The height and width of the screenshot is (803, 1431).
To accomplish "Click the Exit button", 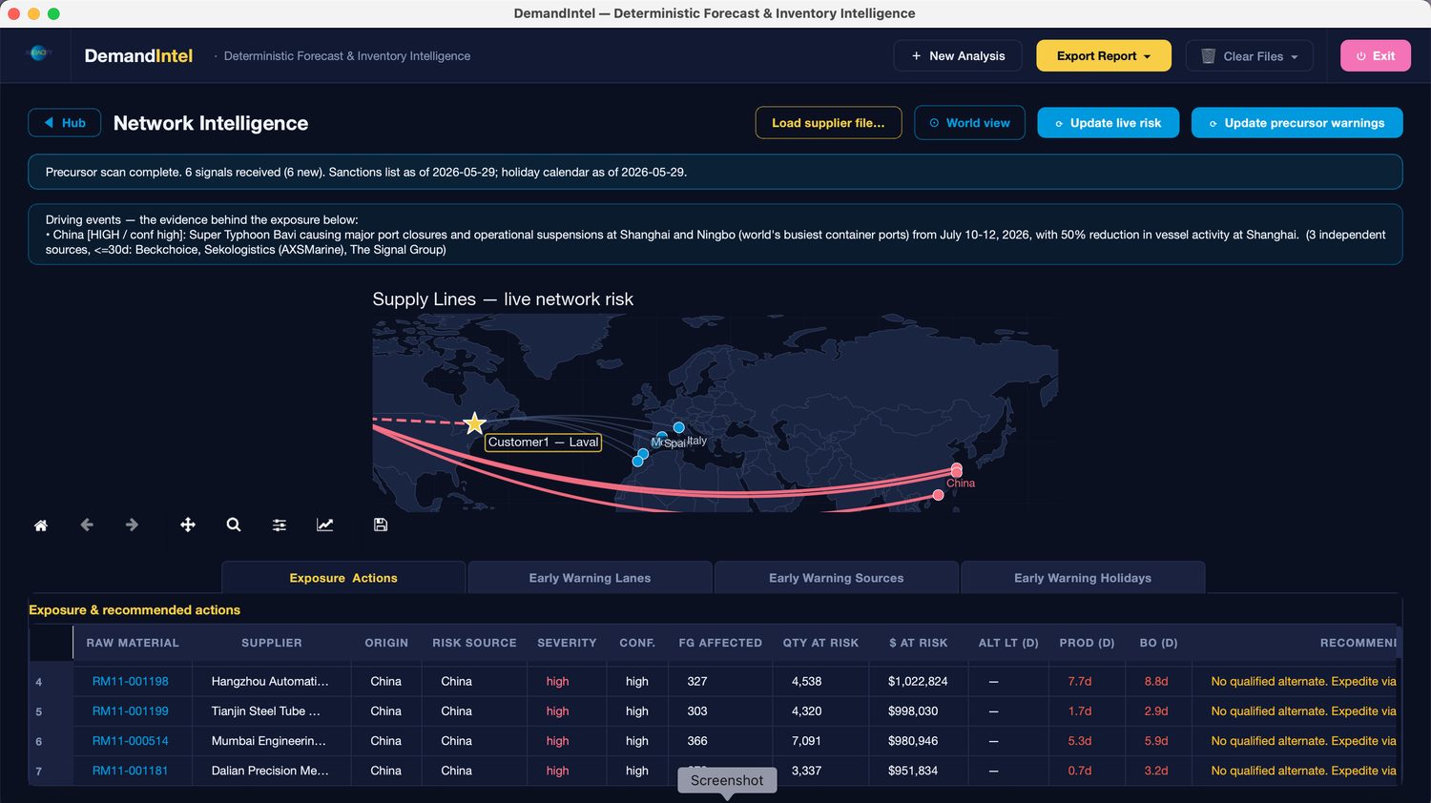I will tap(1376, 55).
